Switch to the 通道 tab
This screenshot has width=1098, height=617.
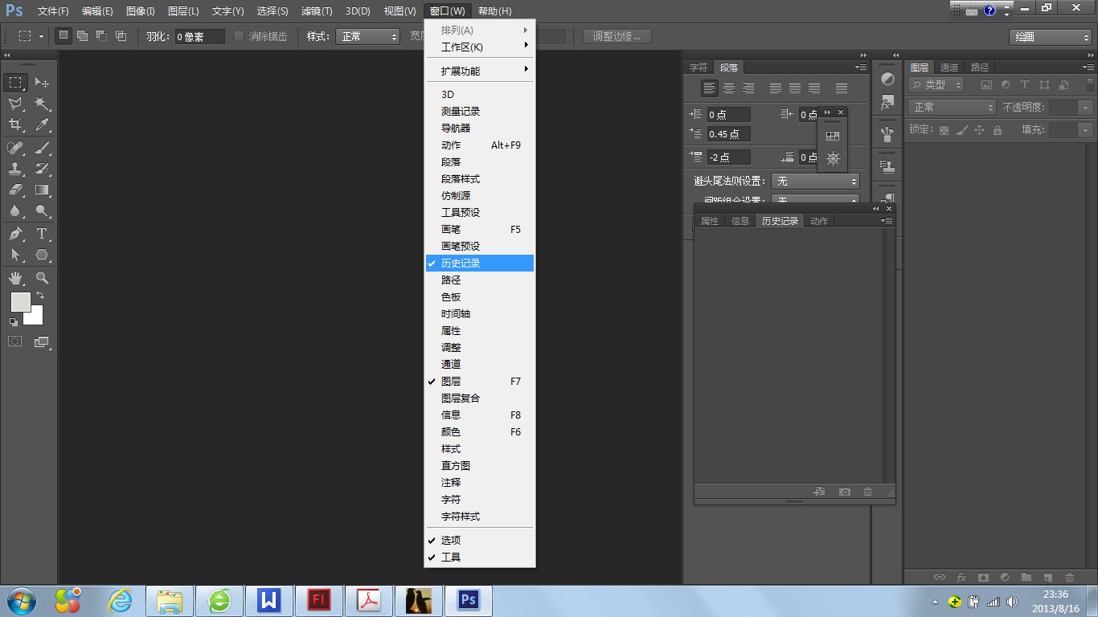(949, 67)
